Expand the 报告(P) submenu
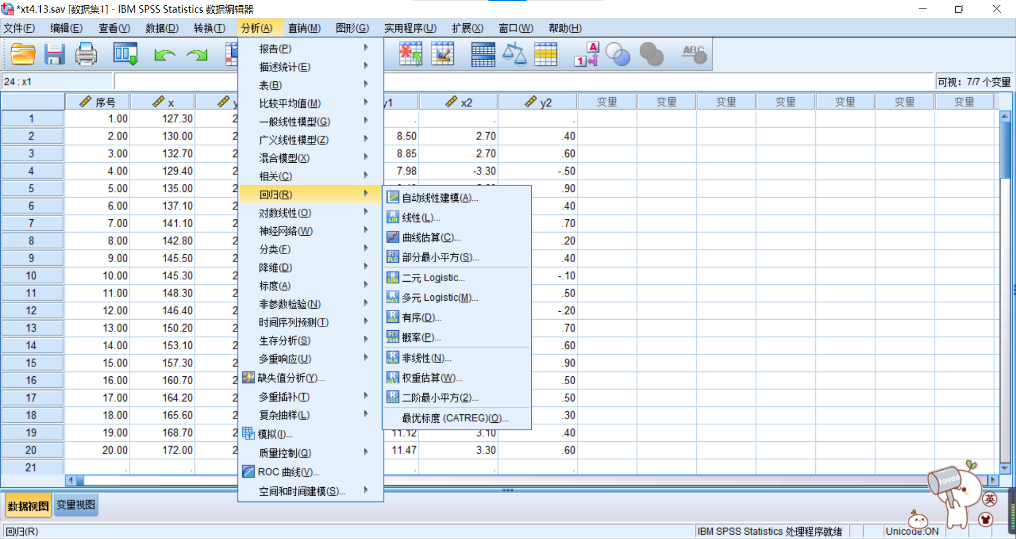Image resolution: width=1016 pixels, height=539 pixels. coord(311,49)
